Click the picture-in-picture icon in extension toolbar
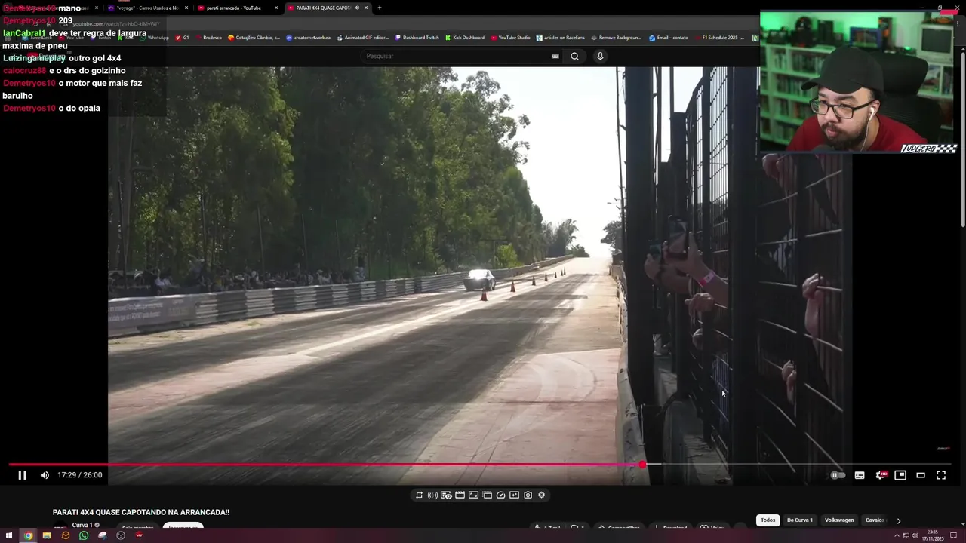The width and height of the screenshot is (966, 543). [514, 495]
